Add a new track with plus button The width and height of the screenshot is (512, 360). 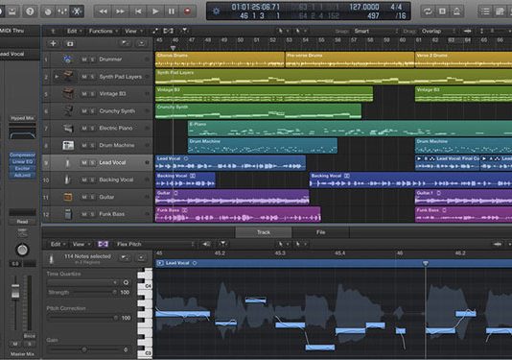[53, 43]
